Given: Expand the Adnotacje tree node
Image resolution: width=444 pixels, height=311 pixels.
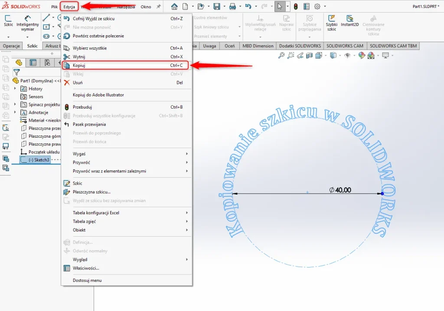Looking at the screenshot, I should coord(15,112).
